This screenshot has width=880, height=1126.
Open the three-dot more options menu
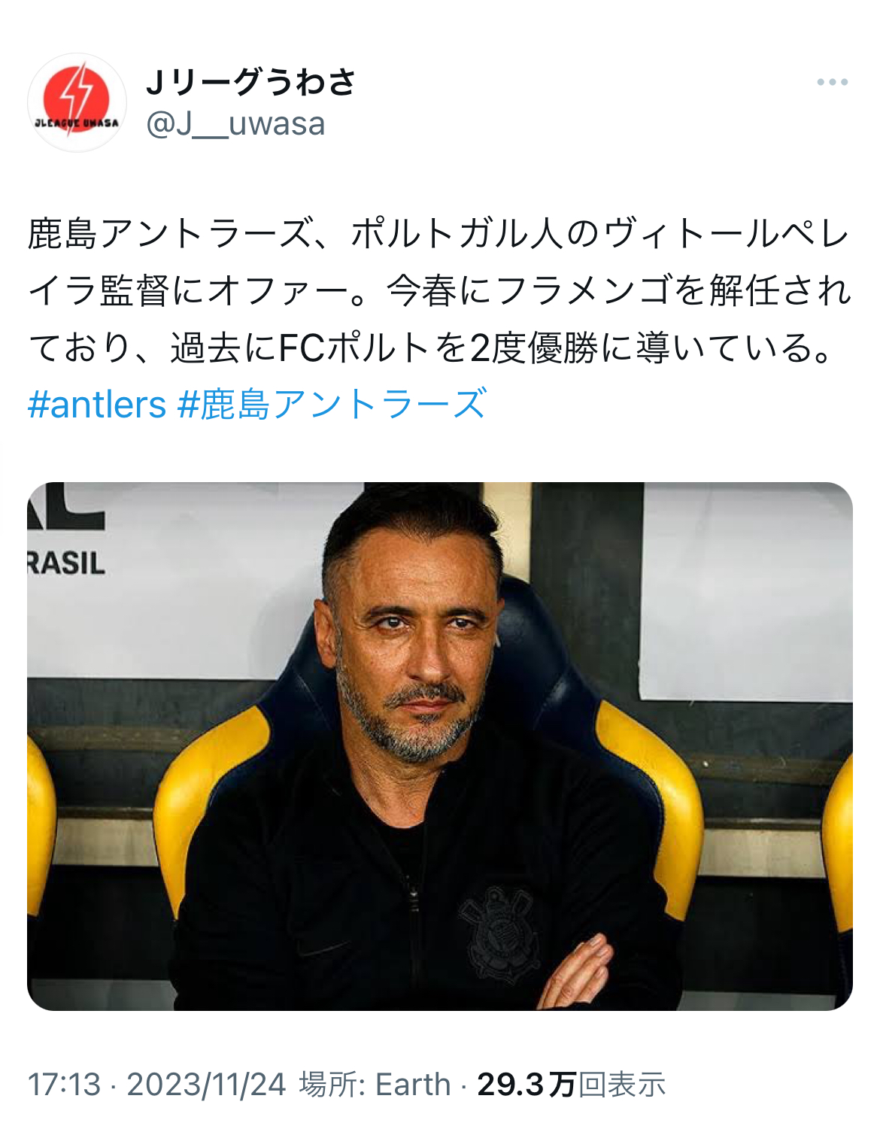[x=833, y=82]
